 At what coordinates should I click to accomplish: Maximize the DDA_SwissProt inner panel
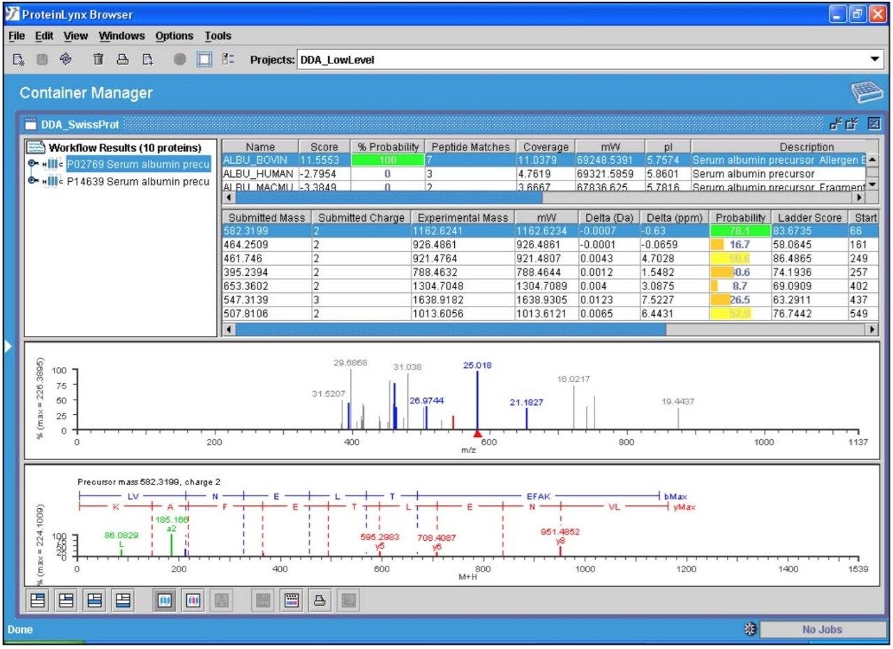pyautogui.click(x=873, y=124)
